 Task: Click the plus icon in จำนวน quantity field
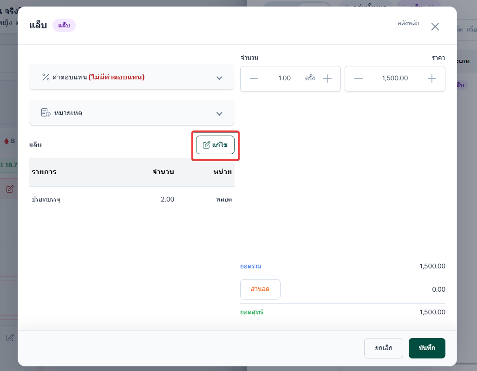327,78
